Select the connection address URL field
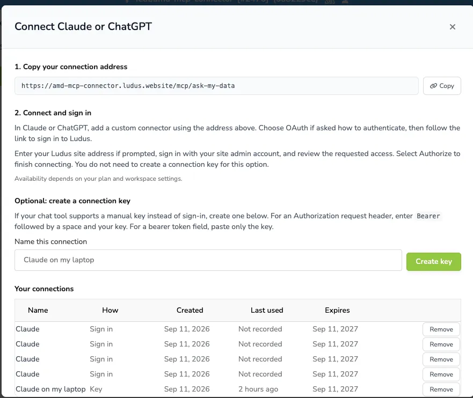 (216, 86)
